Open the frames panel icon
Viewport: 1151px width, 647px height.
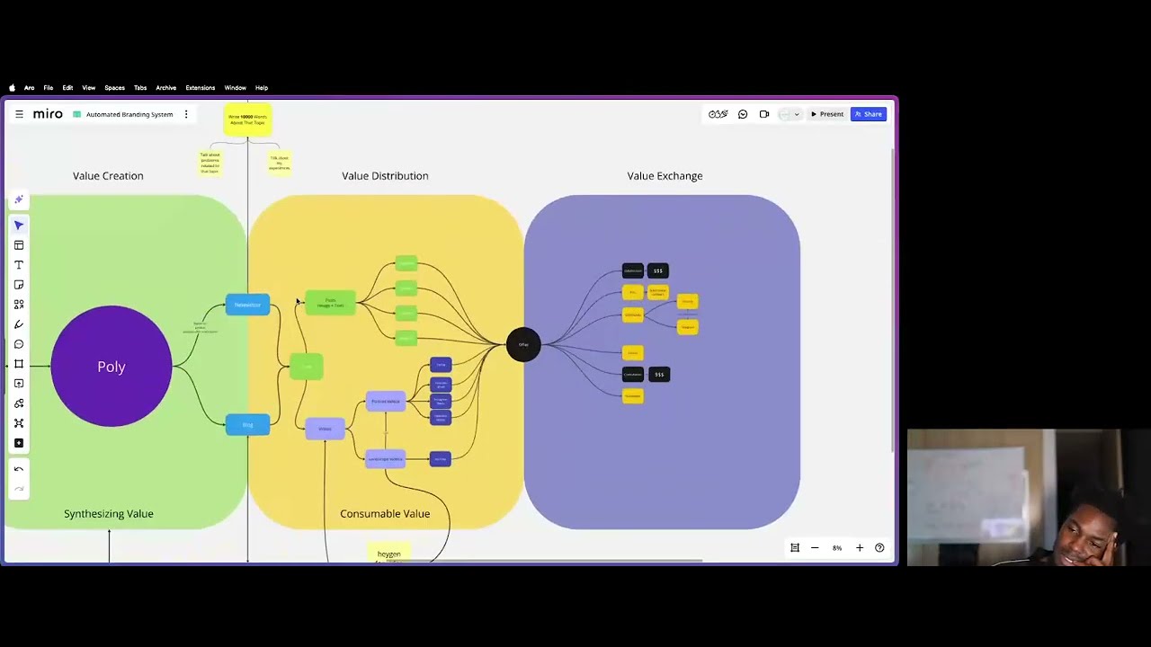tap(795, 548)
